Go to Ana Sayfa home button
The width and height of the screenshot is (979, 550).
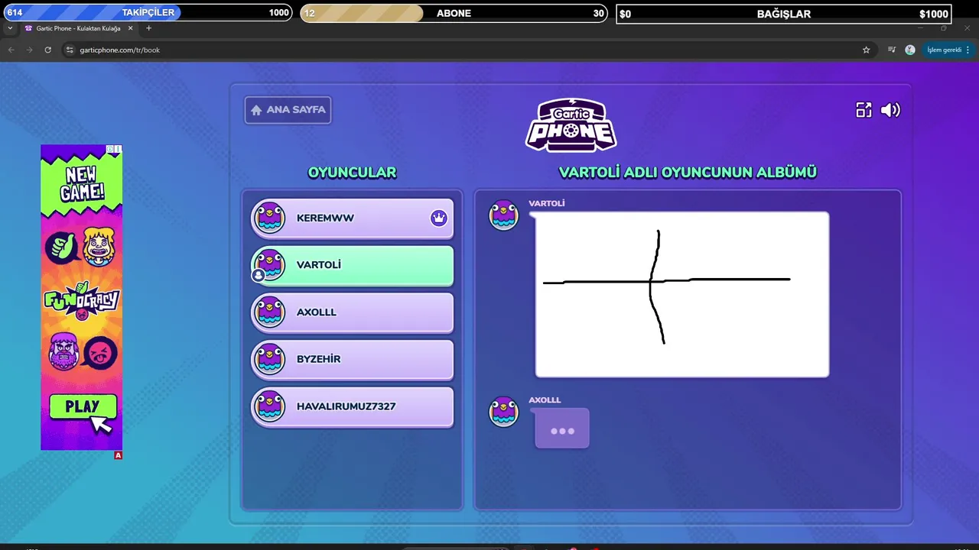[288, 110]
